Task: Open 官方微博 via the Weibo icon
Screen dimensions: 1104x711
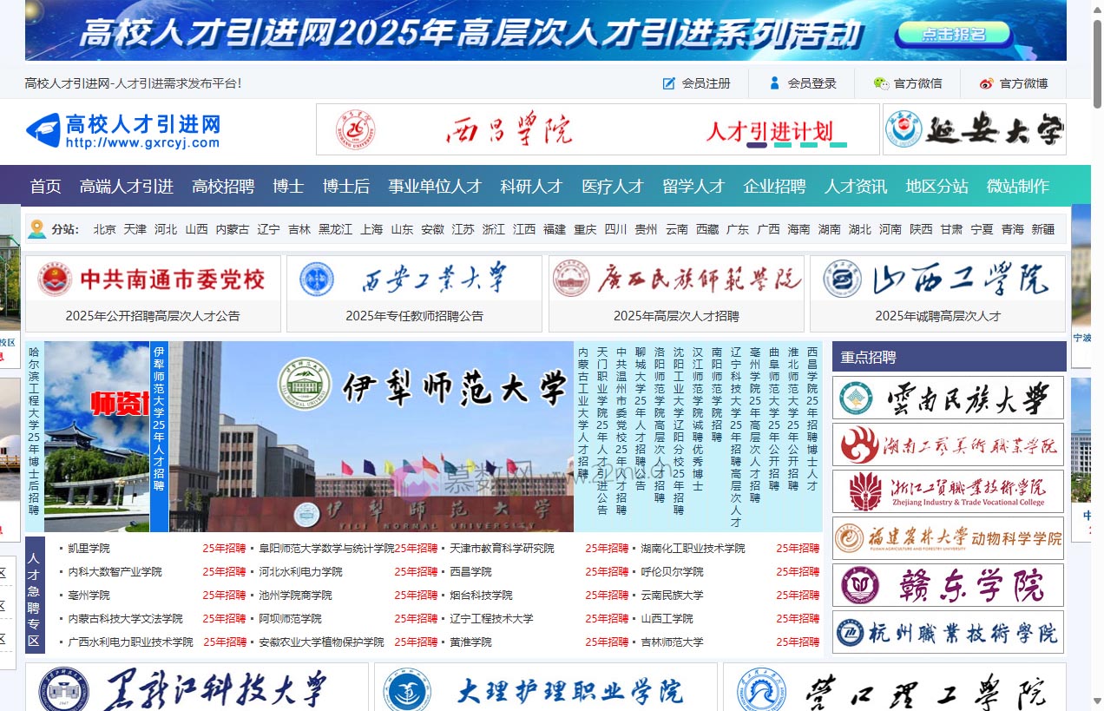Action: [x=986, y=82]
